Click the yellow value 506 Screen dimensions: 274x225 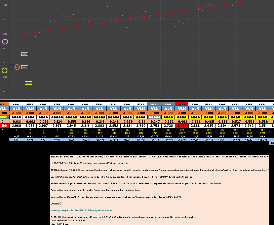tap(85, 133)
